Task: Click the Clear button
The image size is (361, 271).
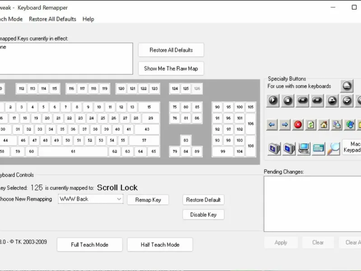Action: pos(318,243)
